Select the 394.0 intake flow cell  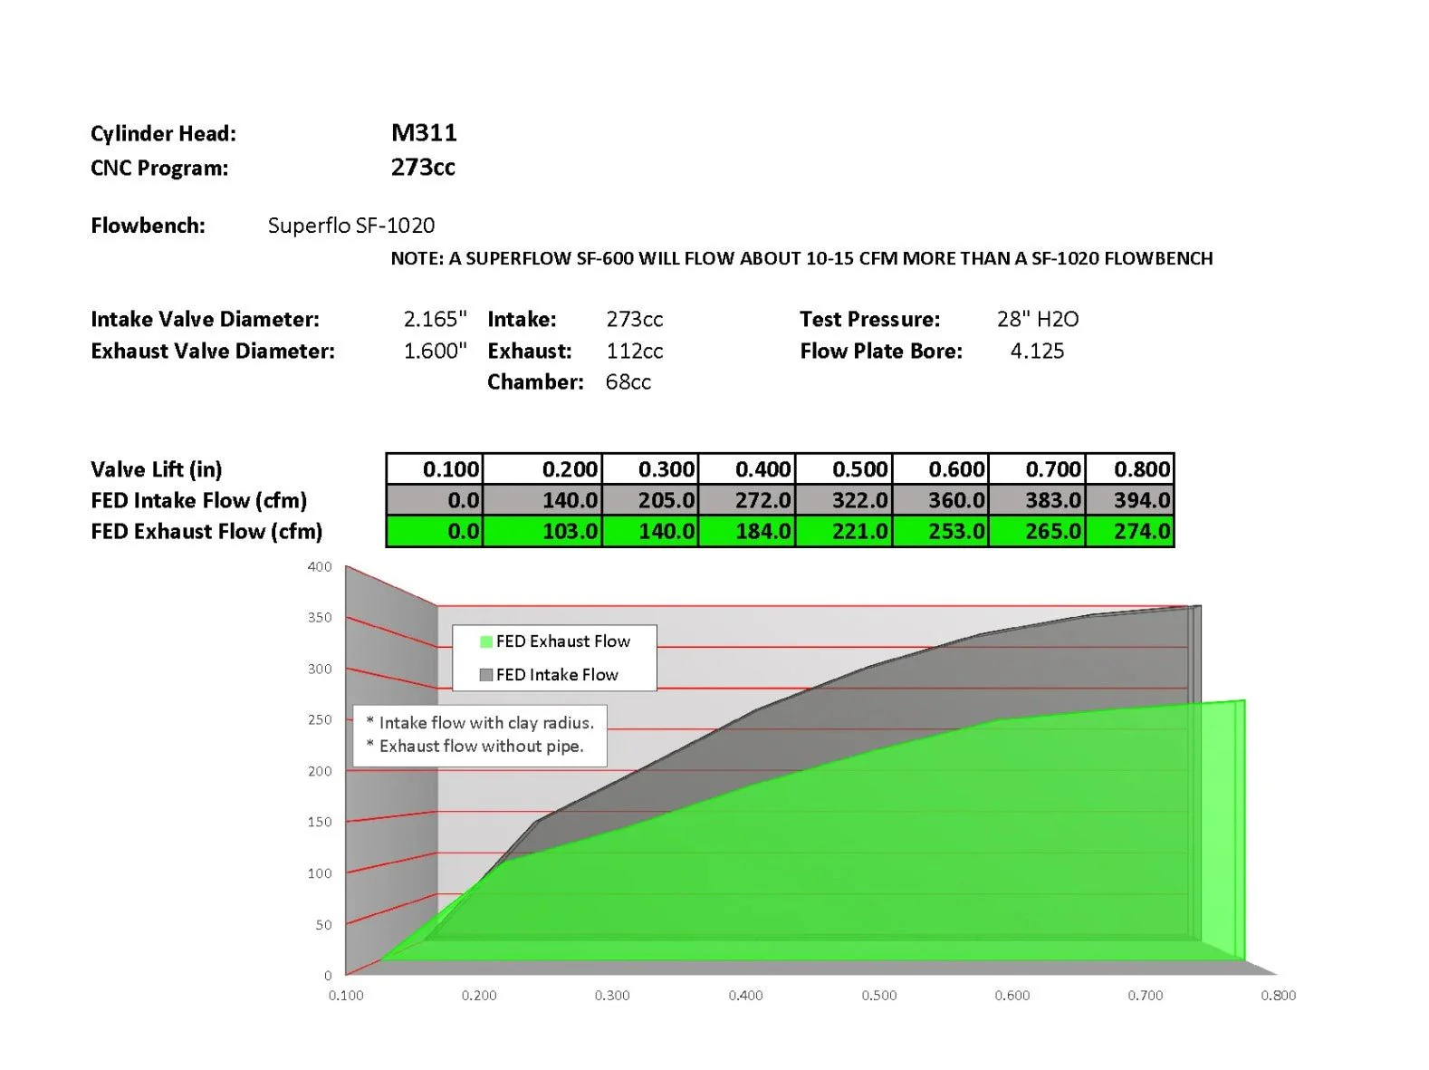click(1129, 500)
